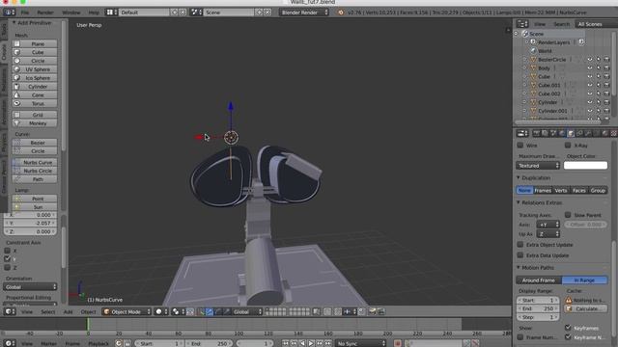Jump to the start frame in timeline

tap(286, 343)
